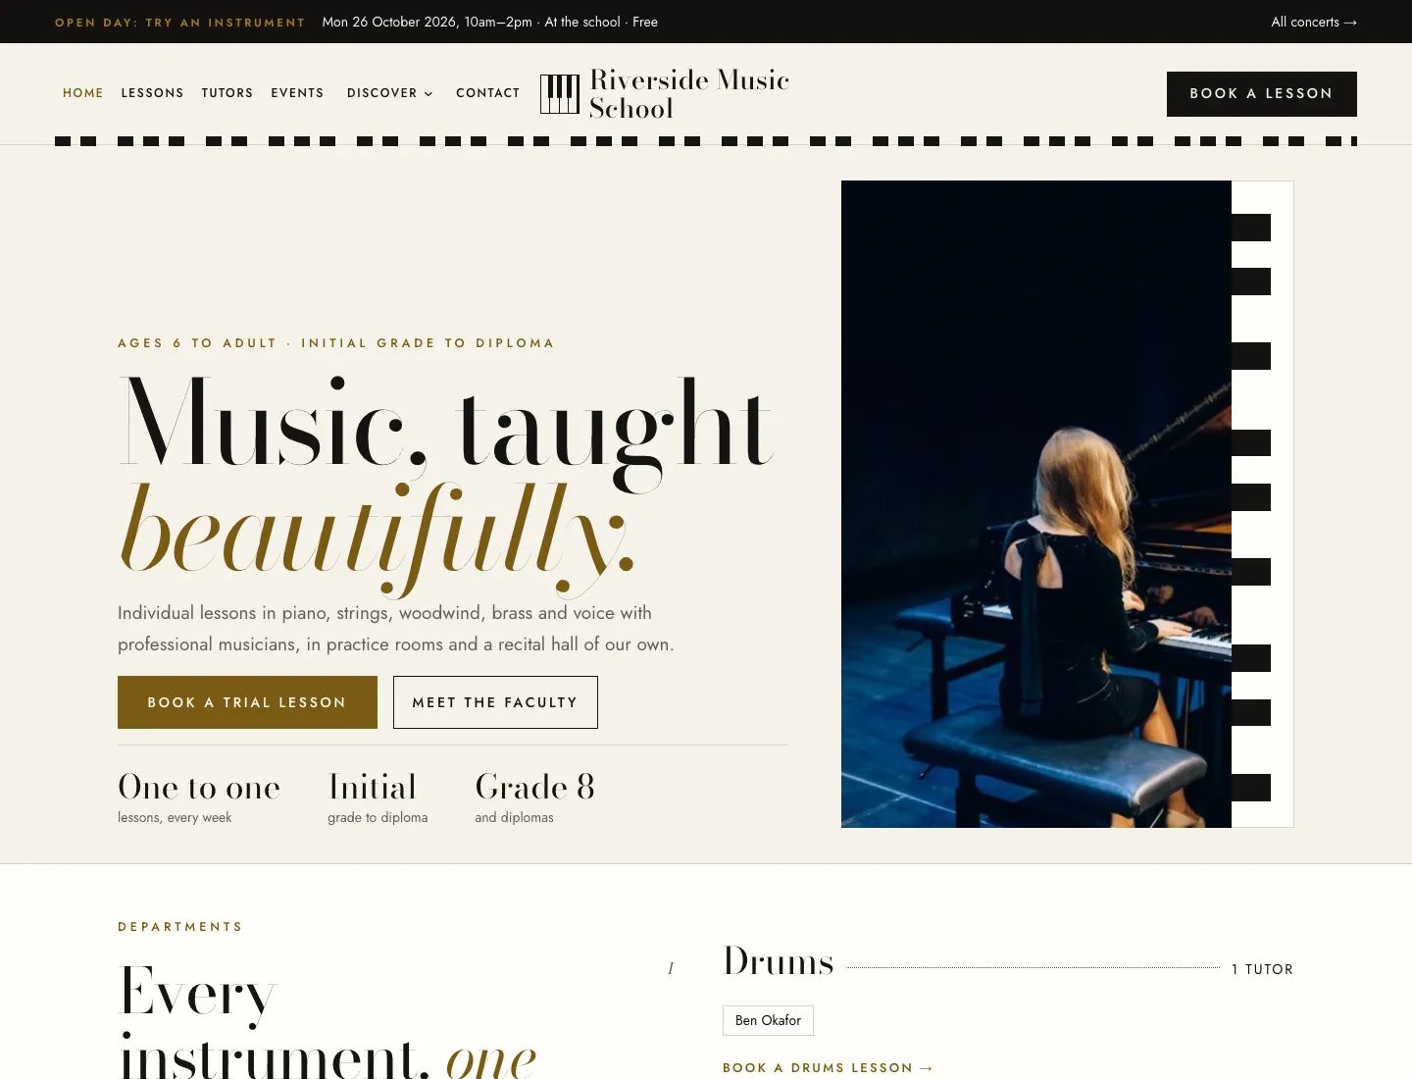Screen dimensions: 1412x1079
Task: Click the open day date text in banner
Action: pyautogui.click(x=490, y=22)
